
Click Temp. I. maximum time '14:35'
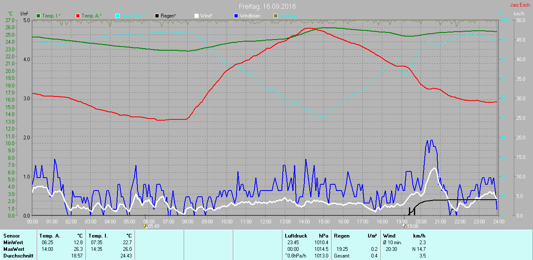[x=97, y=249]
